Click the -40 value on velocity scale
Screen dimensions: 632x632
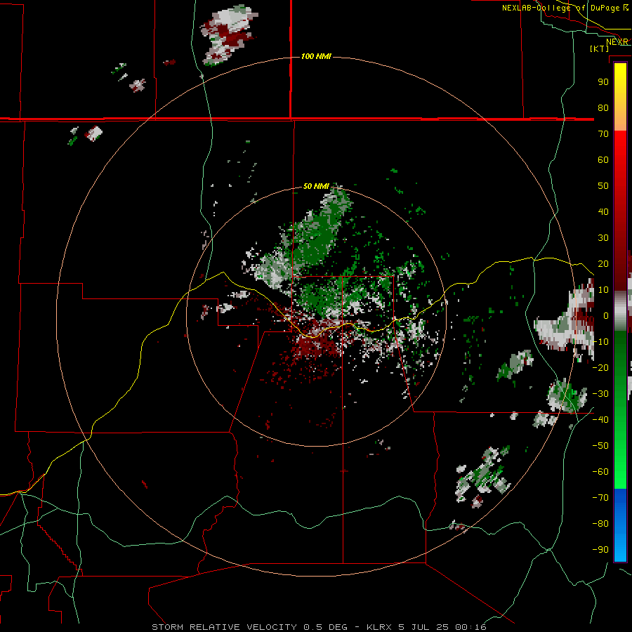coord(600,420)
